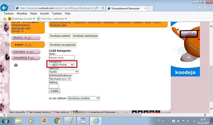Image resolution: width=213 pixels, height=125 pixels.
Task: Open the Työkalut menu
Action: pos(57,13)
